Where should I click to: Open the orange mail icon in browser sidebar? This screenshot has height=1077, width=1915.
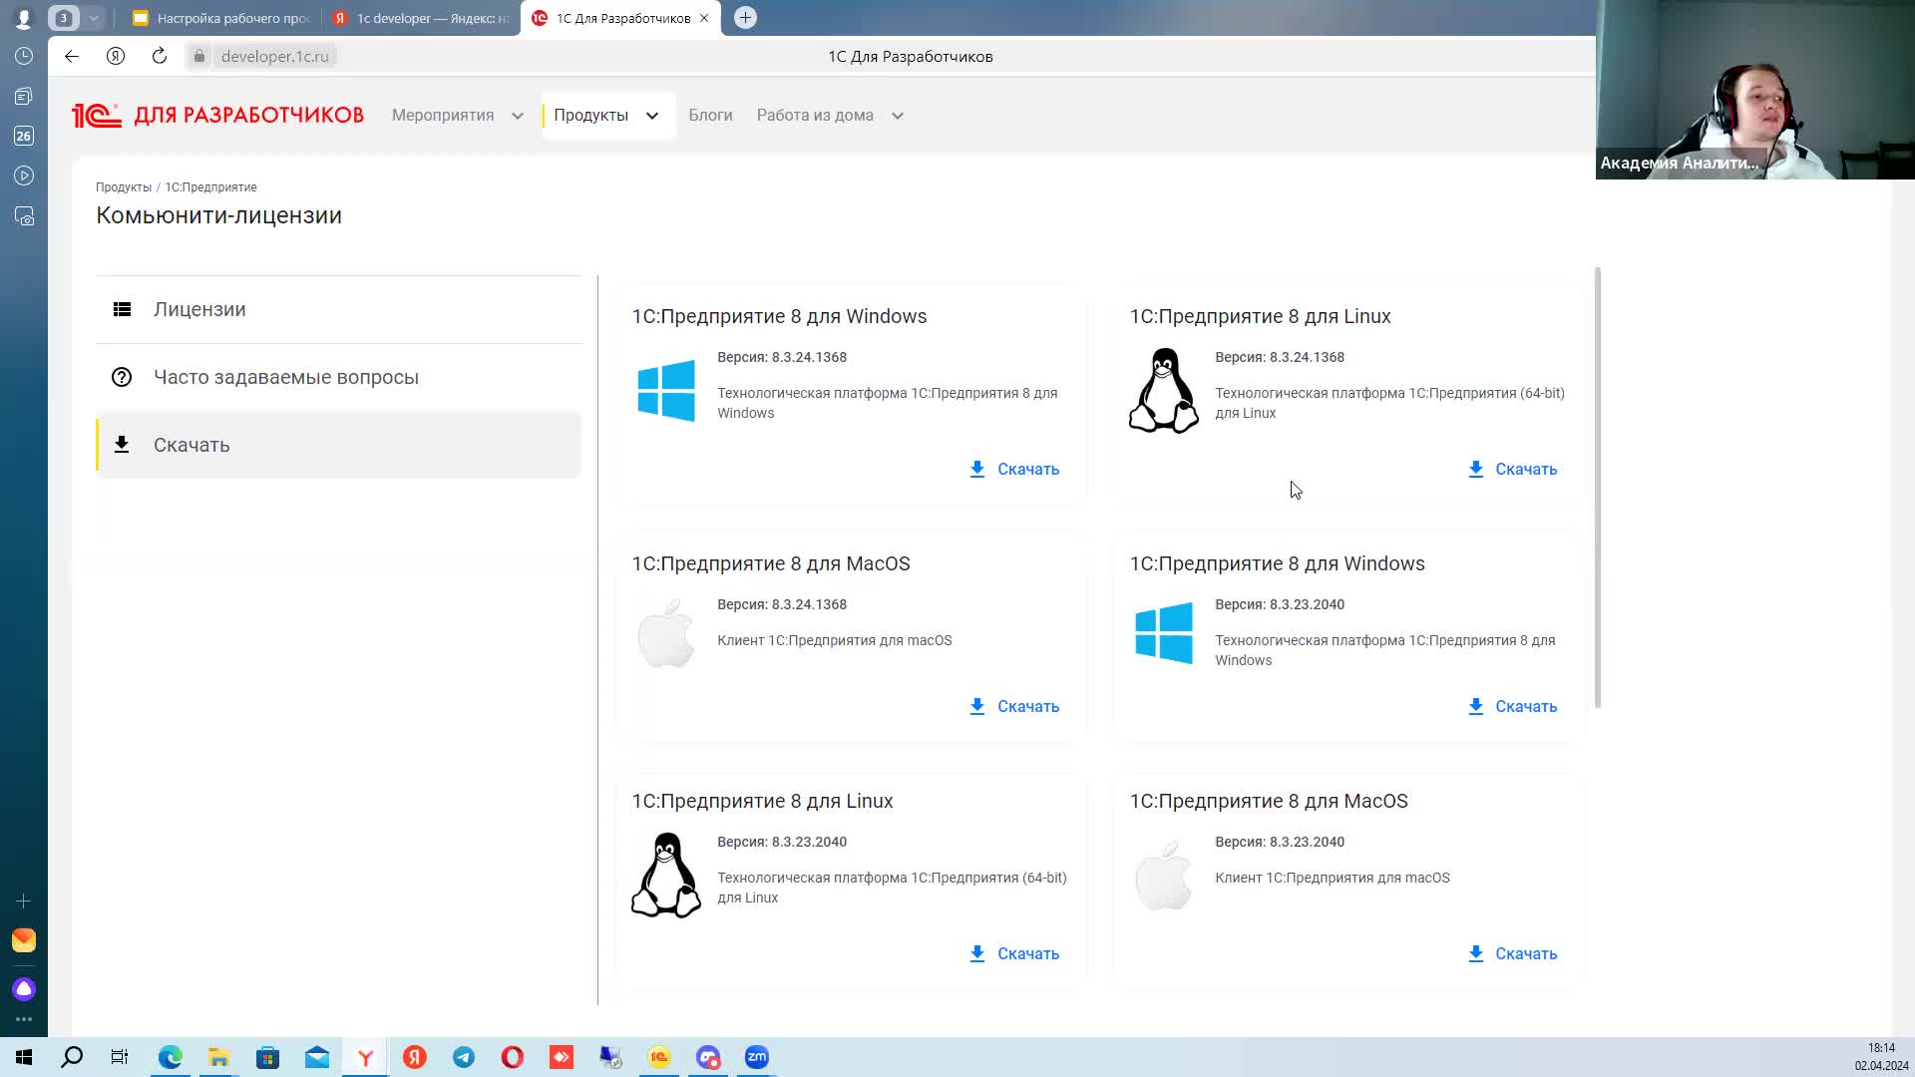tap(24, 940)
